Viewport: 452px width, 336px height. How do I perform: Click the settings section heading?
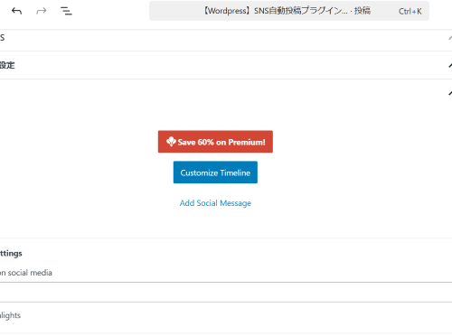click(11, 254)
